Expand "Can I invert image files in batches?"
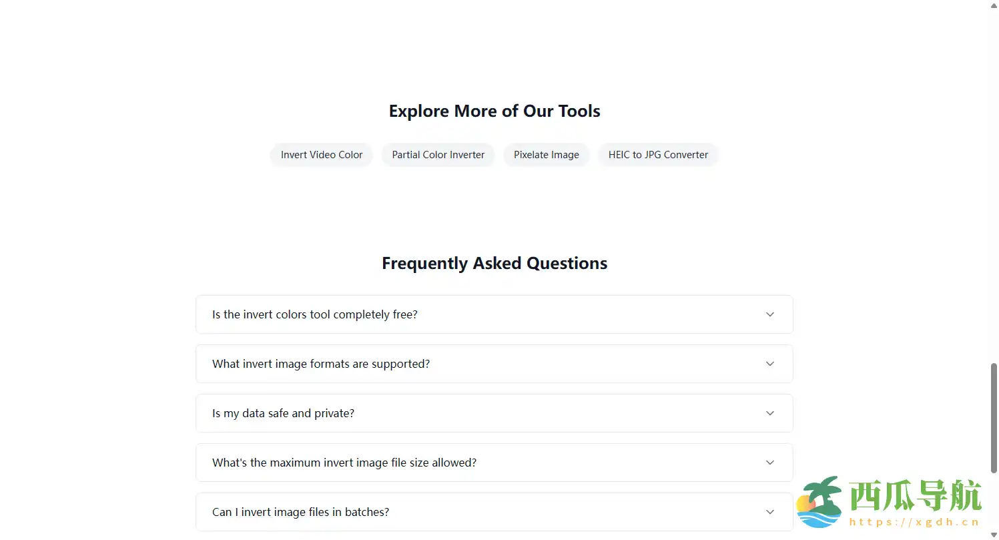Image resolution: width=999 pixels, height=540 pixels. 300,512
